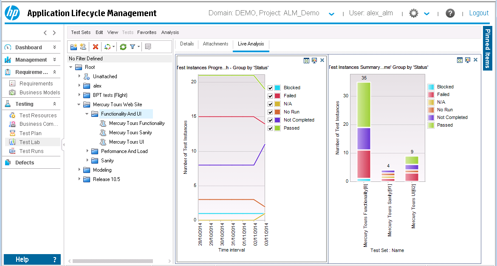The image size is (497, 266).
Task: Collapse the Mercury Tours Web Site folder
Action: [x=79, y=104]
